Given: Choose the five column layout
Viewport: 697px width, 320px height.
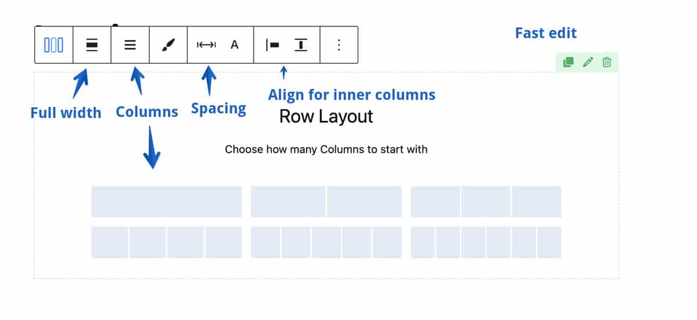Looking at the screenshot, I should [x=326, y=242].
